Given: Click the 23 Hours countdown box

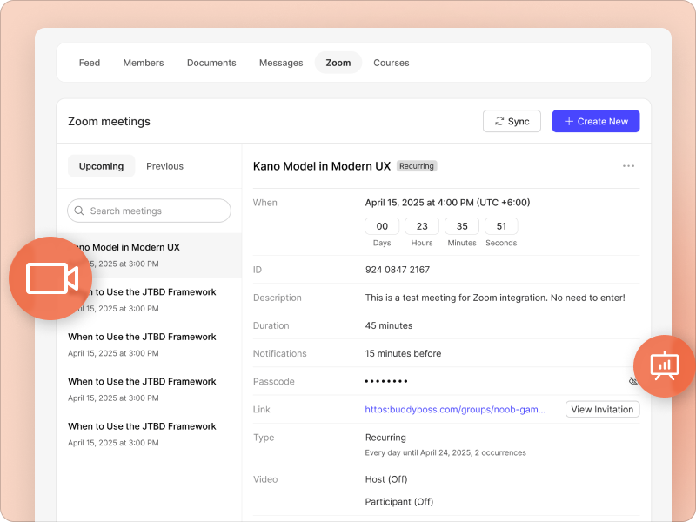Looking at the screenshot, I should pos(422,226).
